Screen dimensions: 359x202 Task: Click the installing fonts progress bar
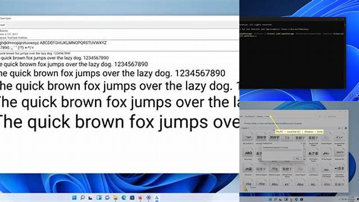pyautogui.click(x=282, y=150)
